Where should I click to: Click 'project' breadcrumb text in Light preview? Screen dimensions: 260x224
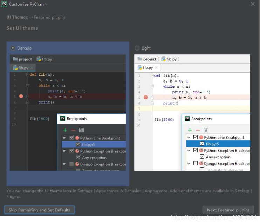(150, 59)
